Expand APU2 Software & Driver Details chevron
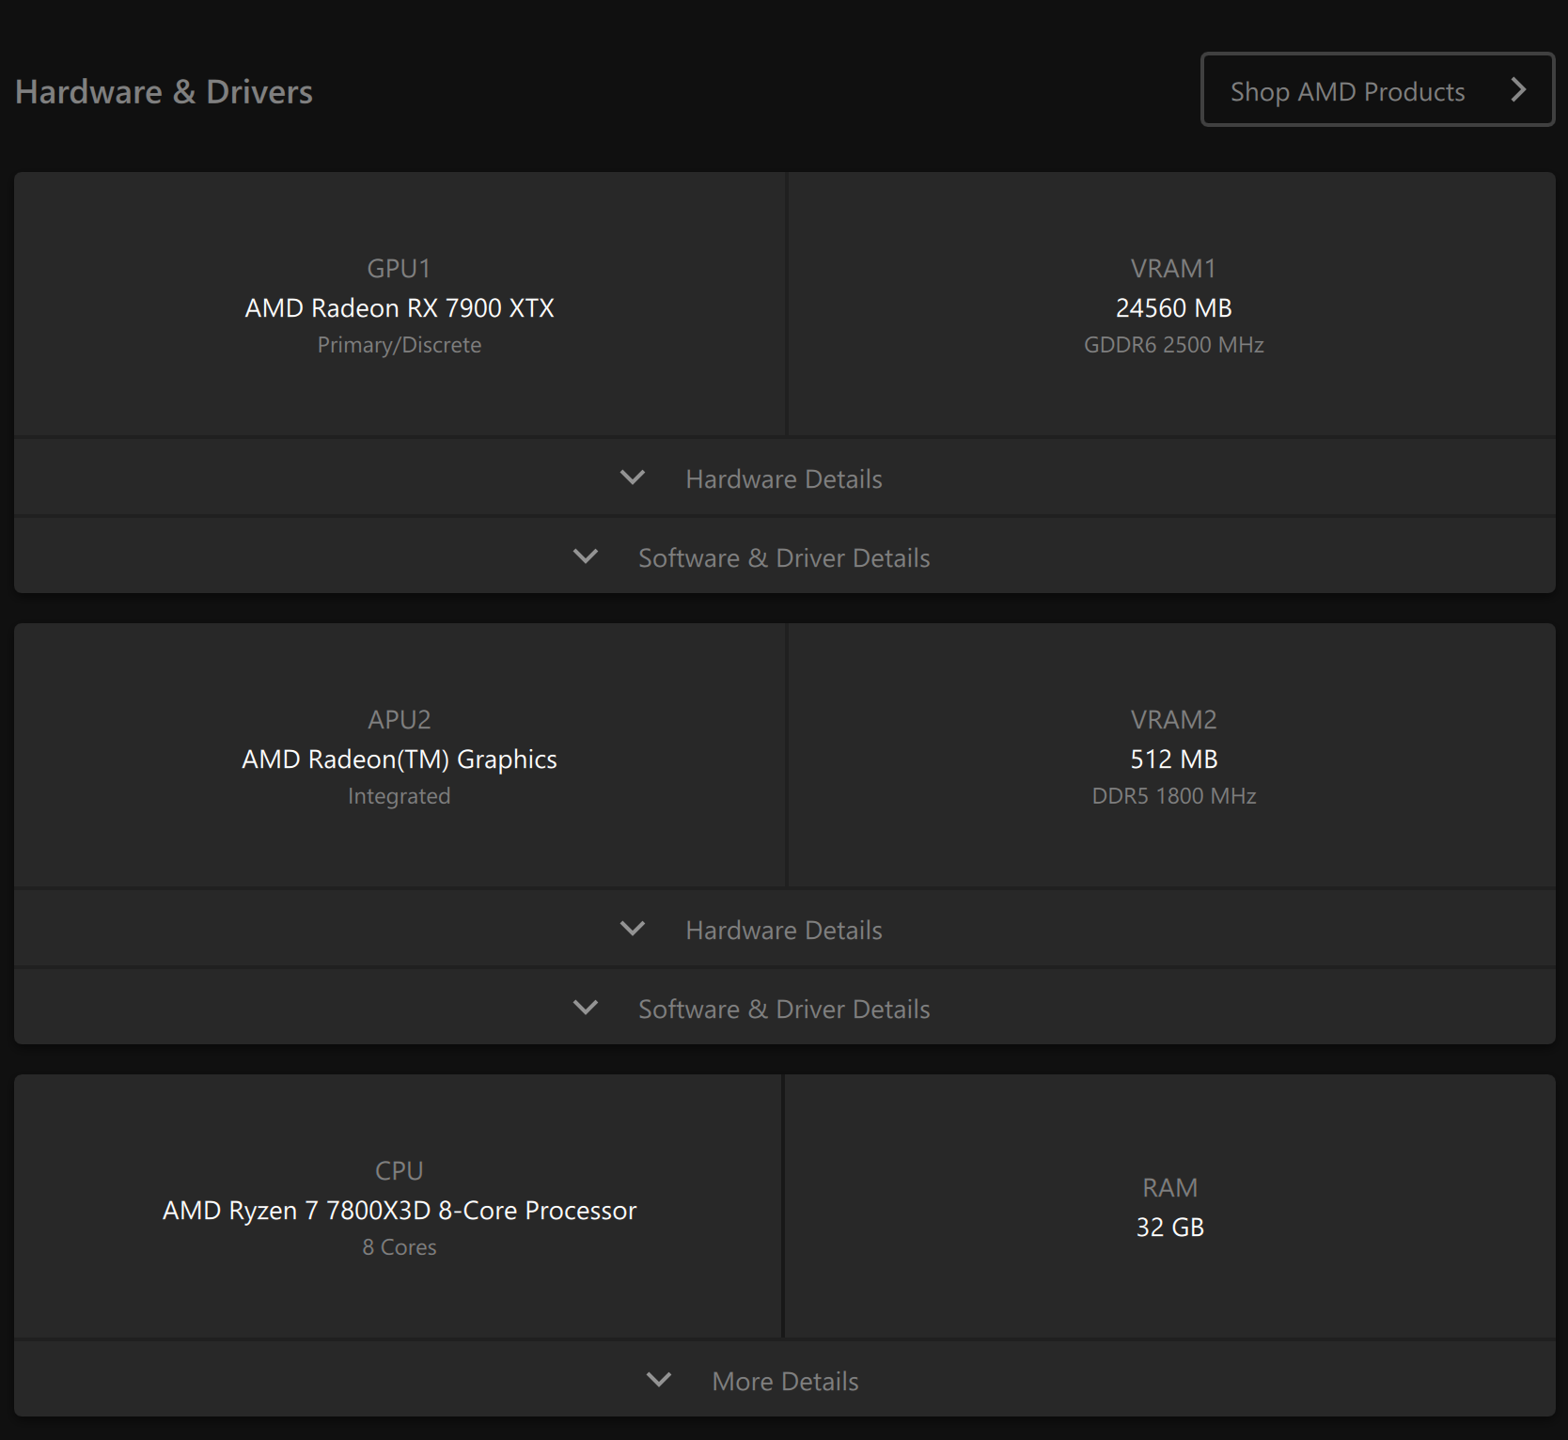1568x1440 pixels. tap(586, 1008)
